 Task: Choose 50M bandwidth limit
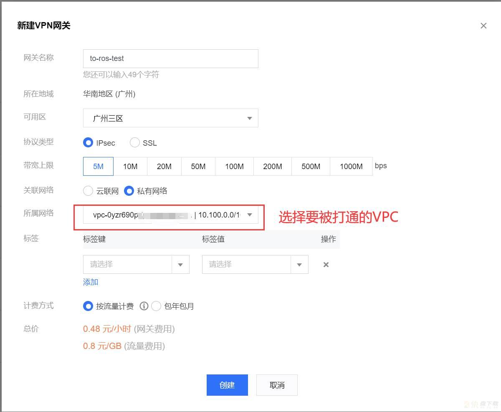click(x=198, y=166)
